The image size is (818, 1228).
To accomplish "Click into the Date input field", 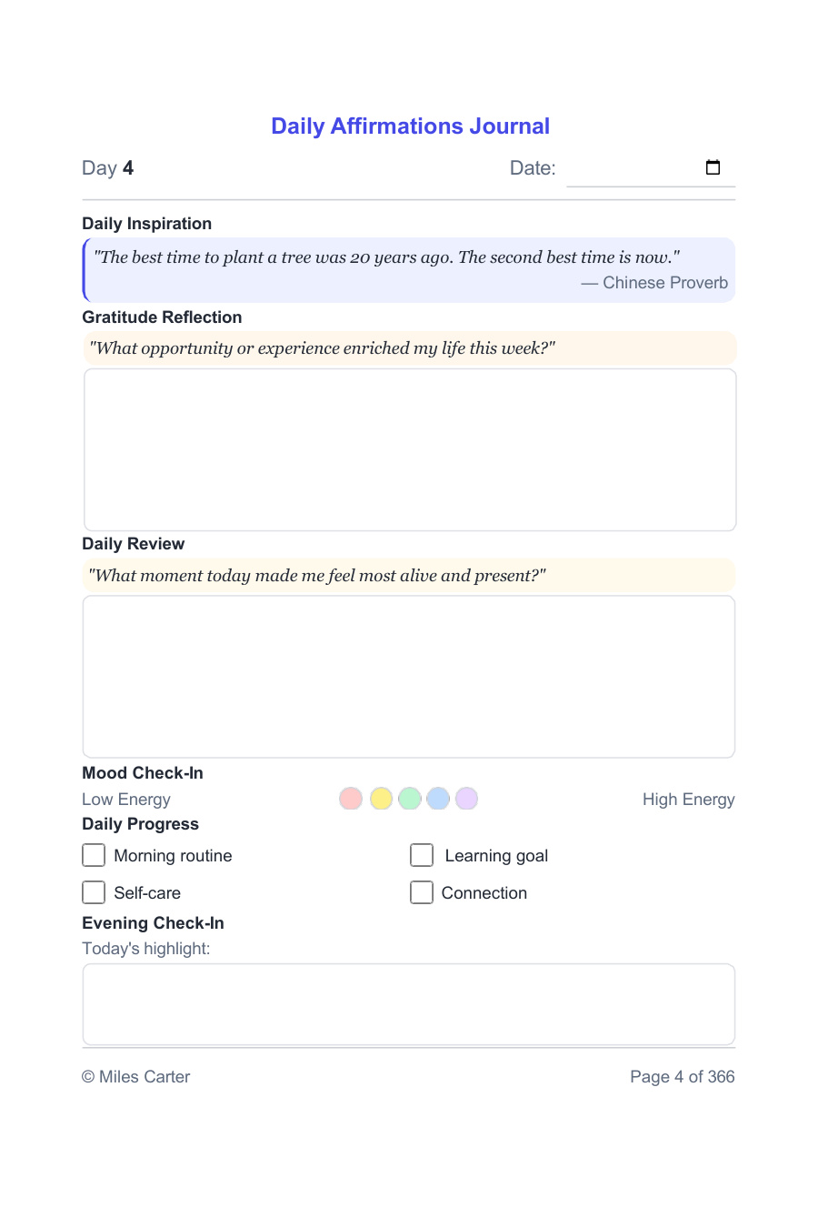I will (x=651, y=168).
